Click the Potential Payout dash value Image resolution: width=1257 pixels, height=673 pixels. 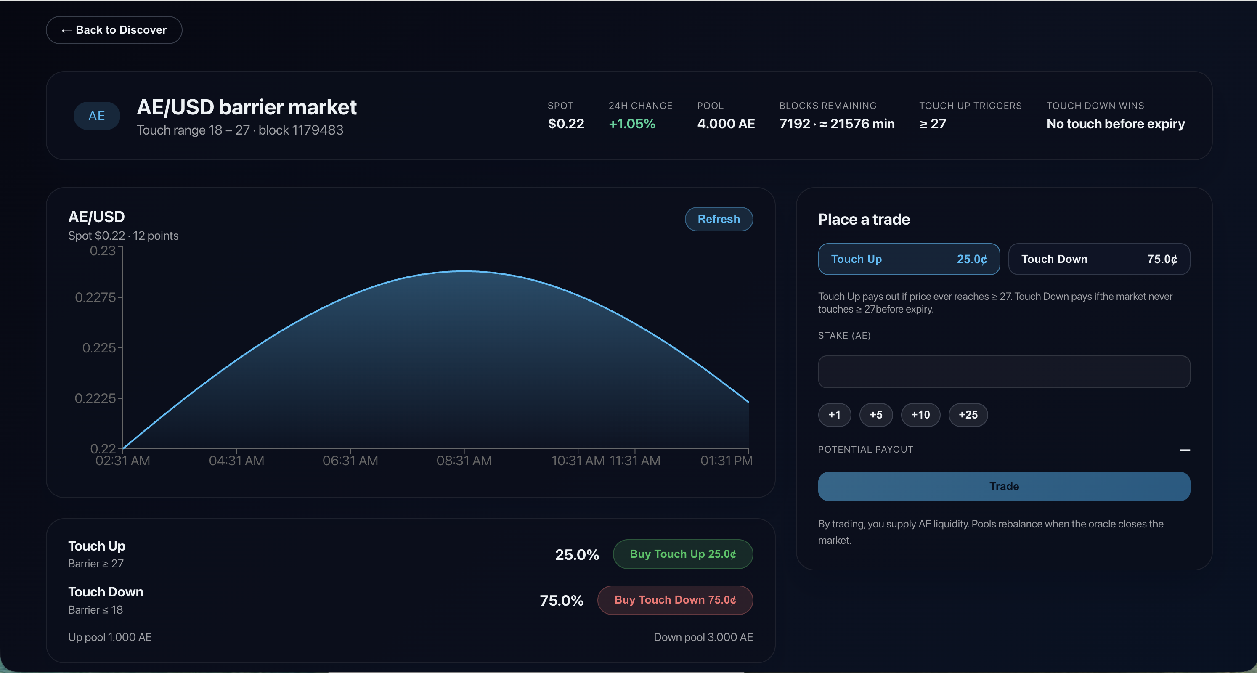1184,450
